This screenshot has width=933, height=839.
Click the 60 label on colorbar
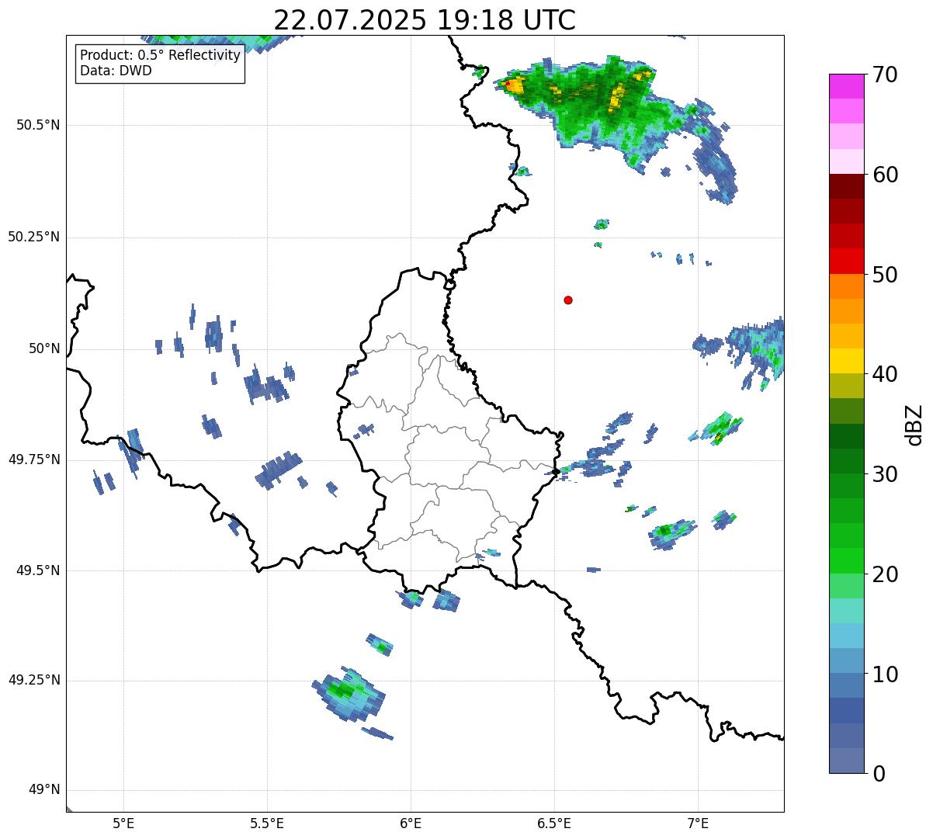[x=885, y=175]
